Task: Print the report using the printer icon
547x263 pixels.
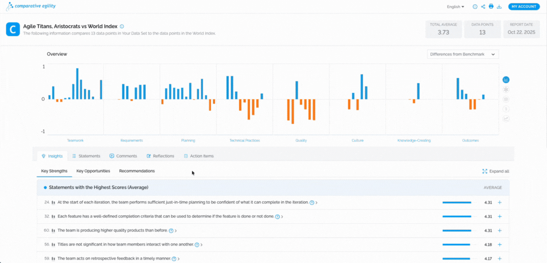Action: (491, 7)
